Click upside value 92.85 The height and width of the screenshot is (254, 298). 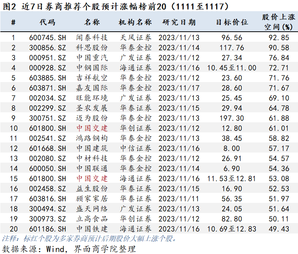(279, 38)
